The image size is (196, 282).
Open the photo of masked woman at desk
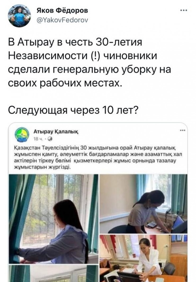pos(143,204)
